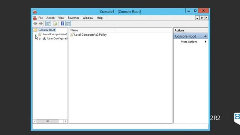240x135 pixels.
Task: Open the File menu
Action: point(40,18)
